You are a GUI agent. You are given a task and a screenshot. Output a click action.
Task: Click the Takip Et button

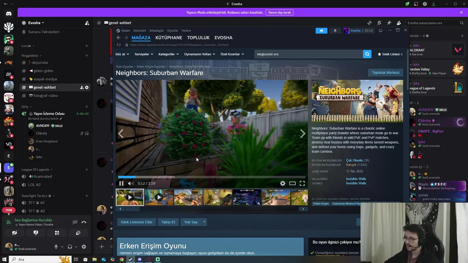click(x=168, y=222)
